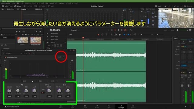Screen dimensions: 194x109
Task: Switch to the Color page tab
Action: 109,107
